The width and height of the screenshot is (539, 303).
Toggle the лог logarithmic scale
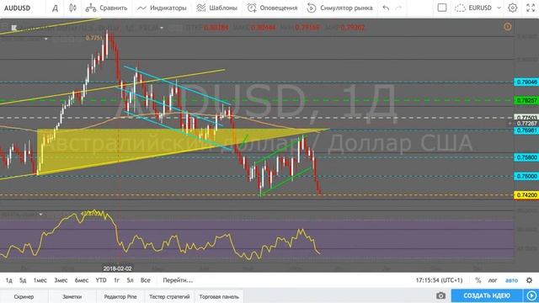click(x=493, y=280)
